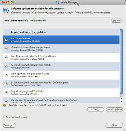
Task: Select Ubuntu-specific configuration defaults row
Action: coord(61,100)
